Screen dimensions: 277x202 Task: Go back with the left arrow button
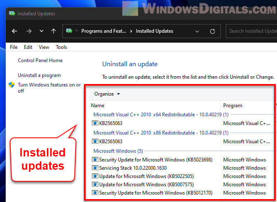point(14,31)
